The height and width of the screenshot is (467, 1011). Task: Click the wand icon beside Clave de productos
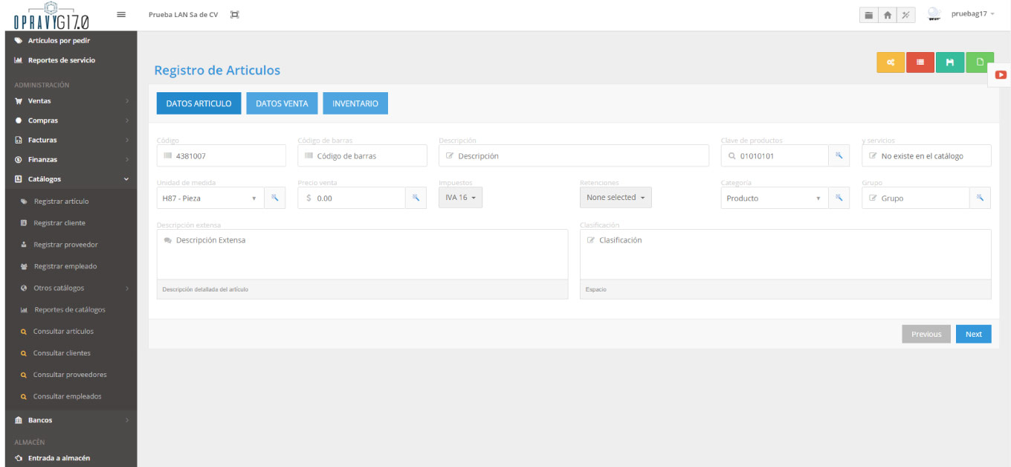pos(839,155)
